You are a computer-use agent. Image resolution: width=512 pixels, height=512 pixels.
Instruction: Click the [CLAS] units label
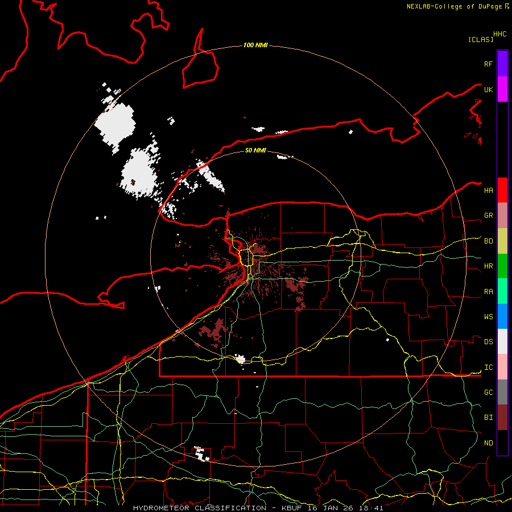pyautogui.click(x=481, y=39)
